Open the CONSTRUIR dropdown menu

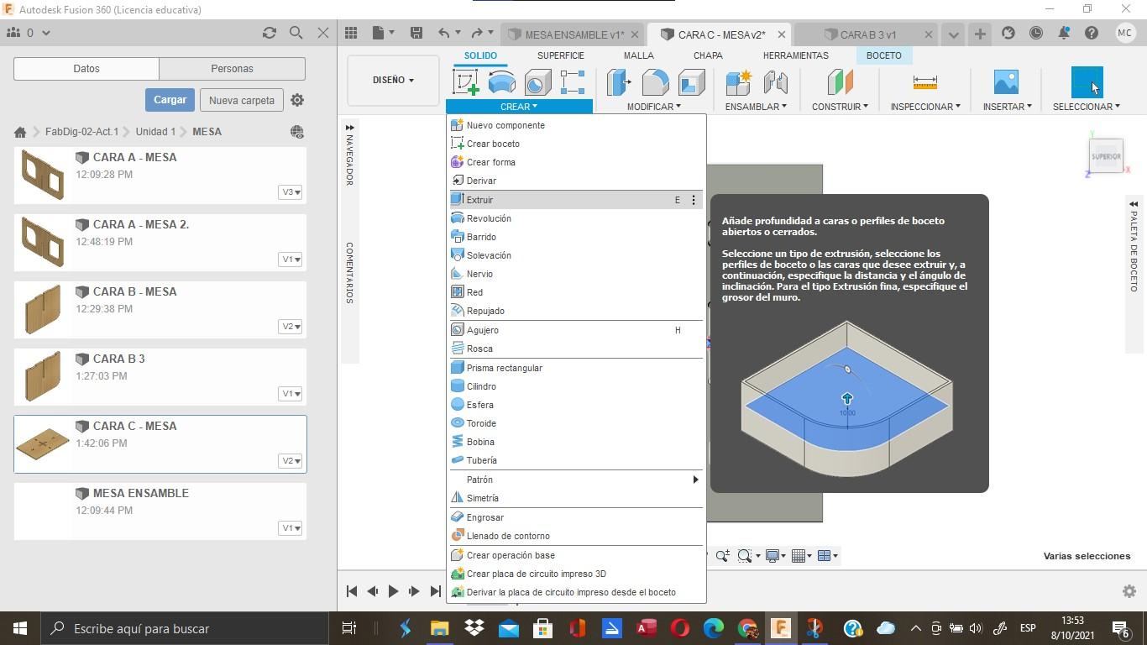(x=840, y=107)
